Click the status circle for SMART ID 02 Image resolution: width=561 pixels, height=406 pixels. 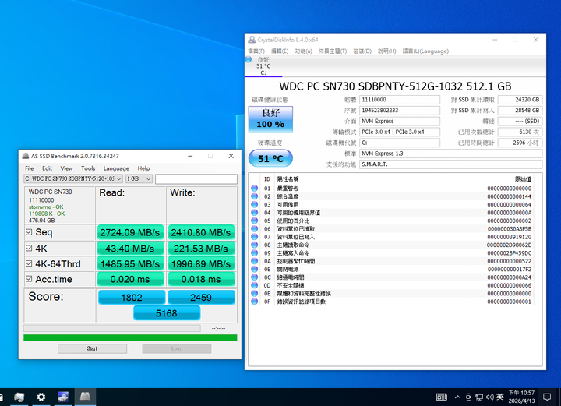pos(254,196)
